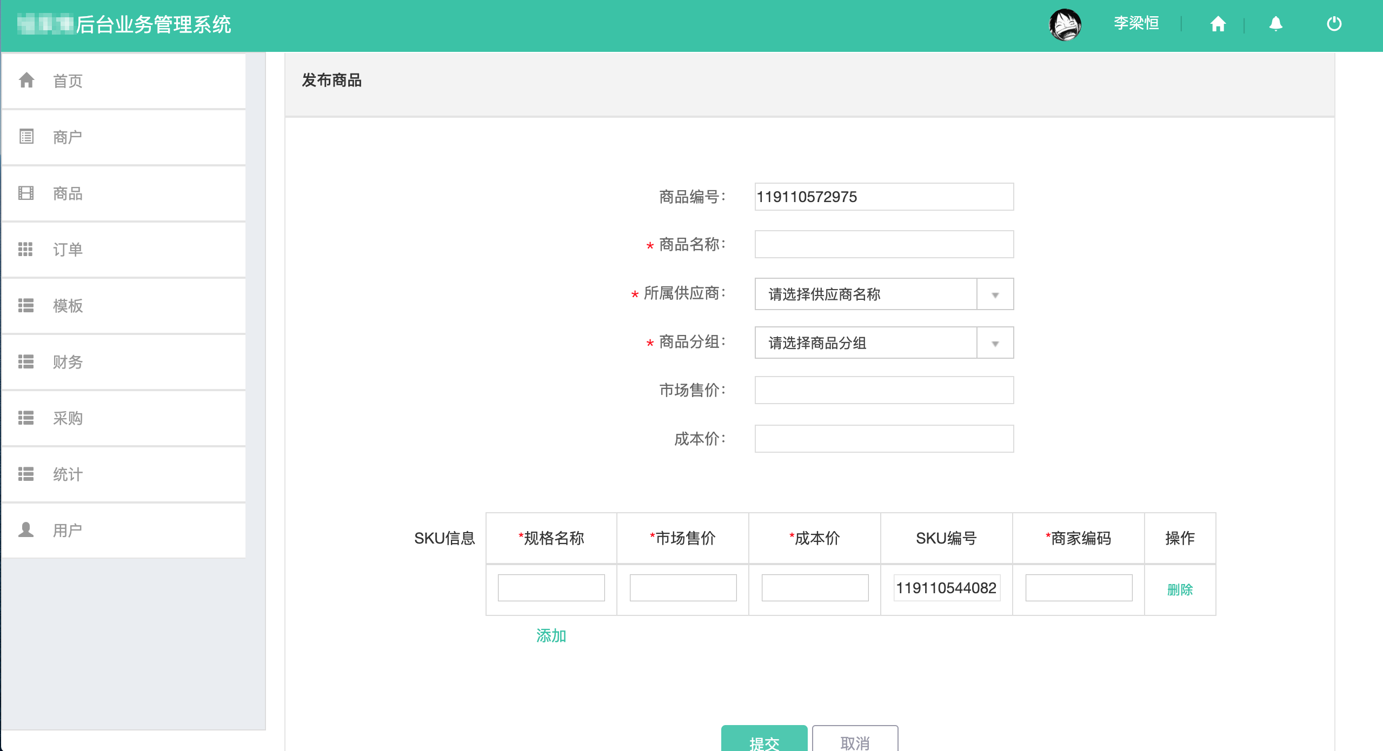Image resolution: width=1383 pixels, height=751 pixels.
Task: Open the 商户 sidebar menu
Action: tap(124, 137)
